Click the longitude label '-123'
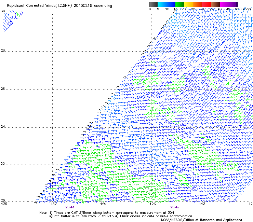Viewport: 253px width, 222px height. (201, 204)
